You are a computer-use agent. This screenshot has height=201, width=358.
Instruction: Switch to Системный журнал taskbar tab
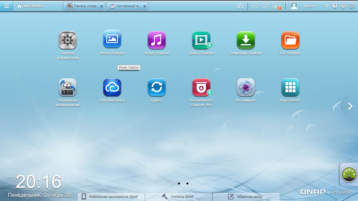pyautogui.click(x=127, y=6)
